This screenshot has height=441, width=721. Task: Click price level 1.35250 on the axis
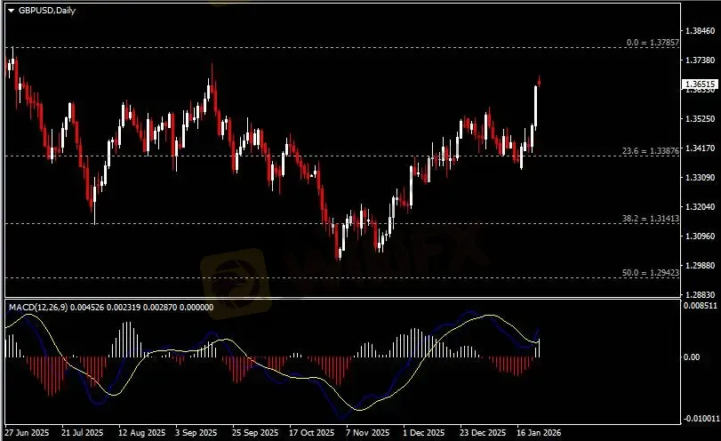tap(700, 118)
